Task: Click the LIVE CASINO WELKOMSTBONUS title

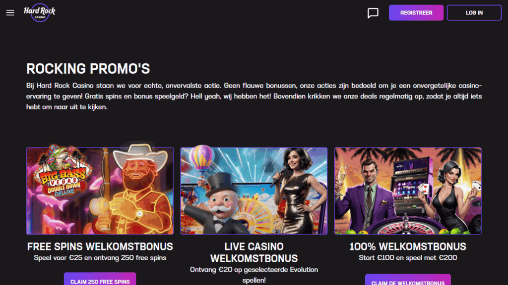Action: 254,252
